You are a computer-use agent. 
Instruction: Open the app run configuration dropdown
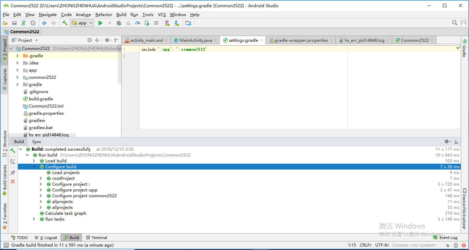point(82,23)
